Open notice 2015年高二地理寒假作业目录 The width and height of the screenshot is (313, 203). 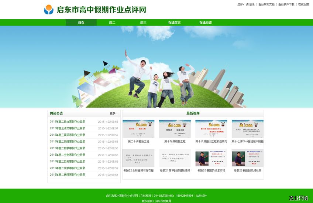pyautogui.click(x=68, y=175)
